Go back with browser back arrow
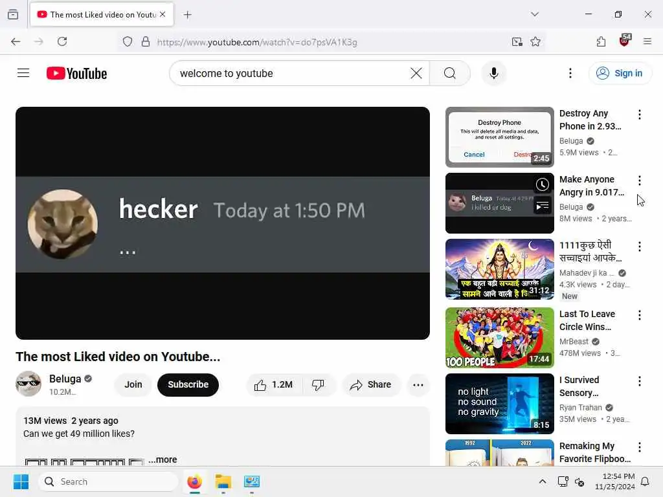This screenshot has height=497, width=663. click(x=16, y=41)
